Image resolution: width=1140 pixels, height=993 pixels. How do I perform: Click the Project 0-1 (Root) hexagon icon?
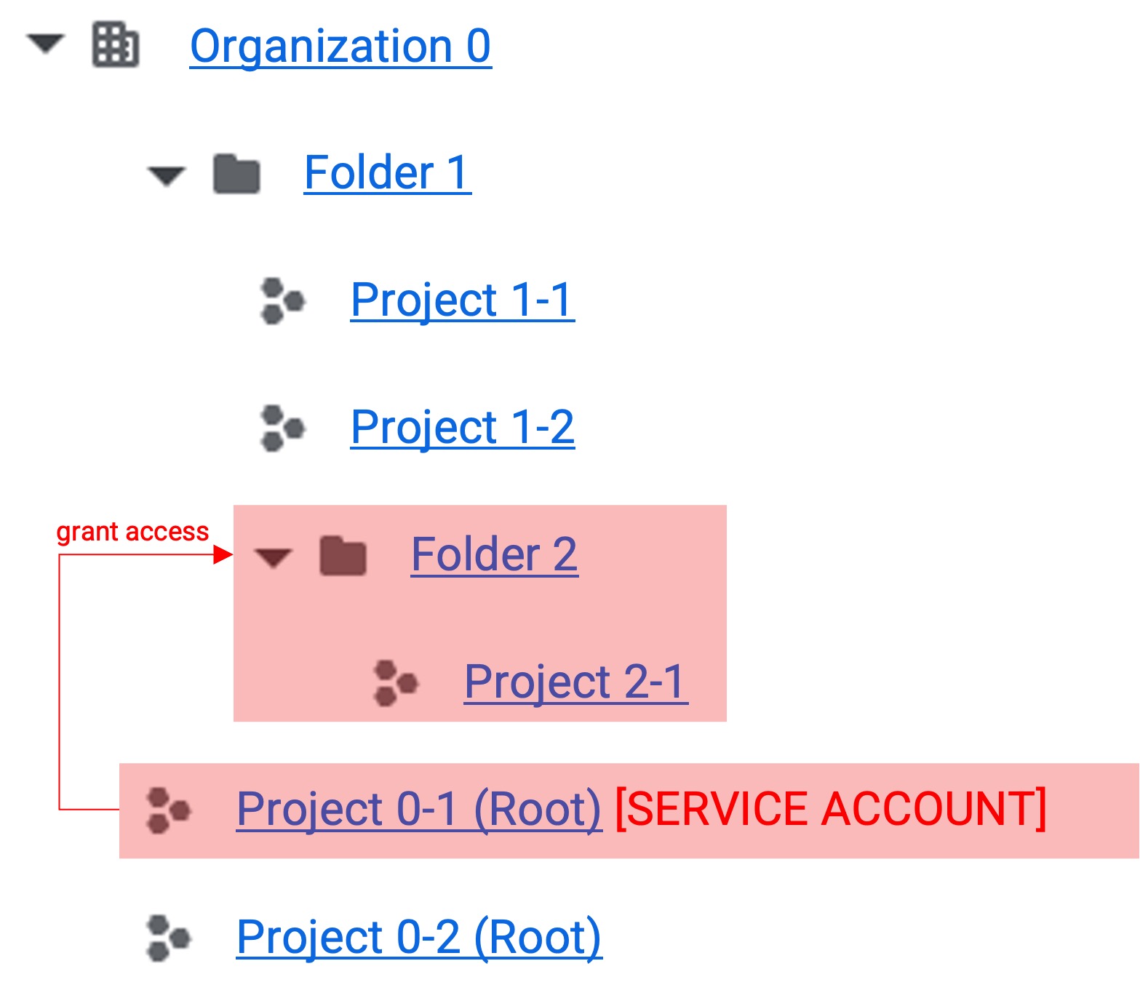tap(168, 810)
